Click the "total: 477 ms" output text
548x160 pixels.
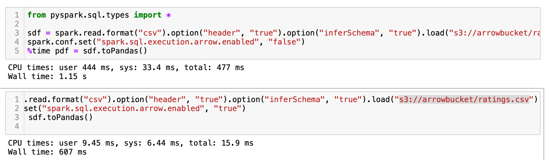pyautogui.click(x=214, y=68)
